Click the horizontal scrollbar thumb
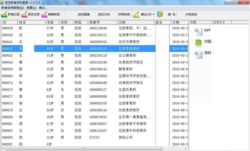Image resolution: width=250 pixels, height=151 pixels. pyautogui.click(x=84, y=149)
